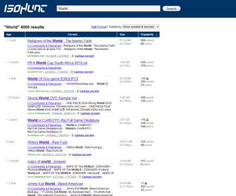The width and height of the screenshot is (236, 196).
Task: Open 'FIFA World Cup South Africa 2010.rar'
Action: pyautogui.click(x=57, y=63)
